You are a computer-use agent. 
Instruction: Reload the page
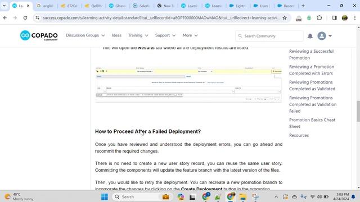click(x=25, y=18)
